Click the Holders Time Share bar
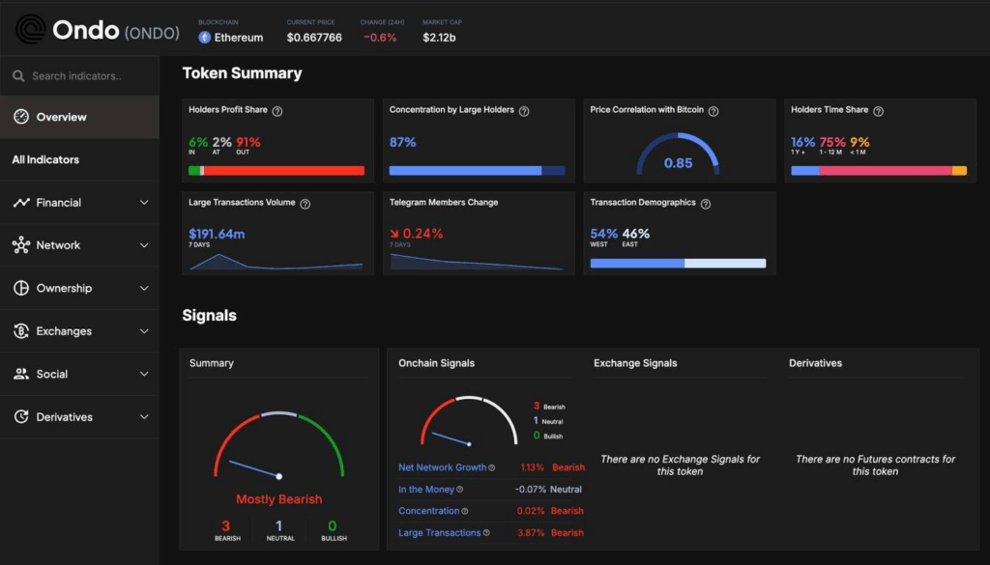 click(879, 171)
